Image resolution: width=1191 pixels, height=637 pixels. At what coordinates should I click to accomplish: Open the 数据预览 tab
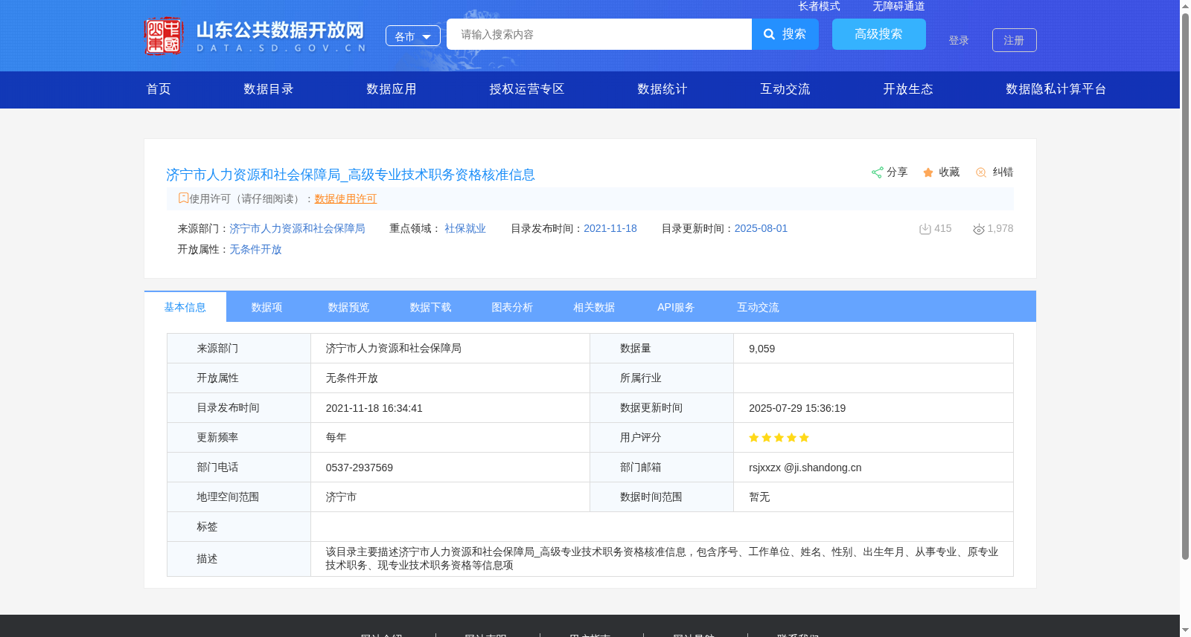[x=348, y=307]
